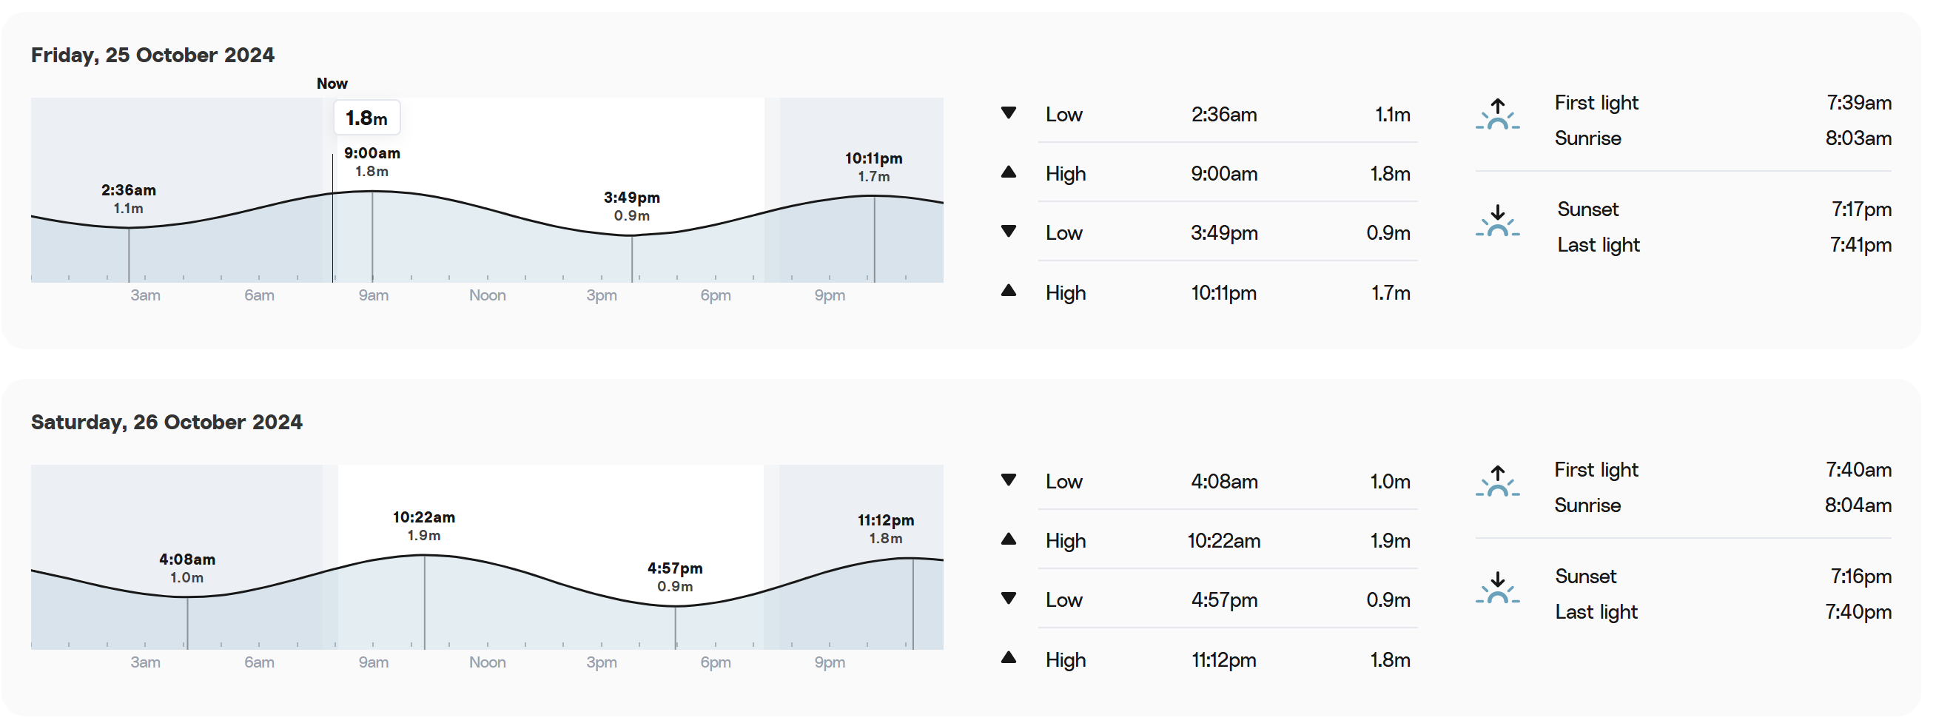Select the Now 1.8m tooltip on Friday chart
Viewport: 1936px width, 726px height.
pyautogui.click(x=367, y=118)
